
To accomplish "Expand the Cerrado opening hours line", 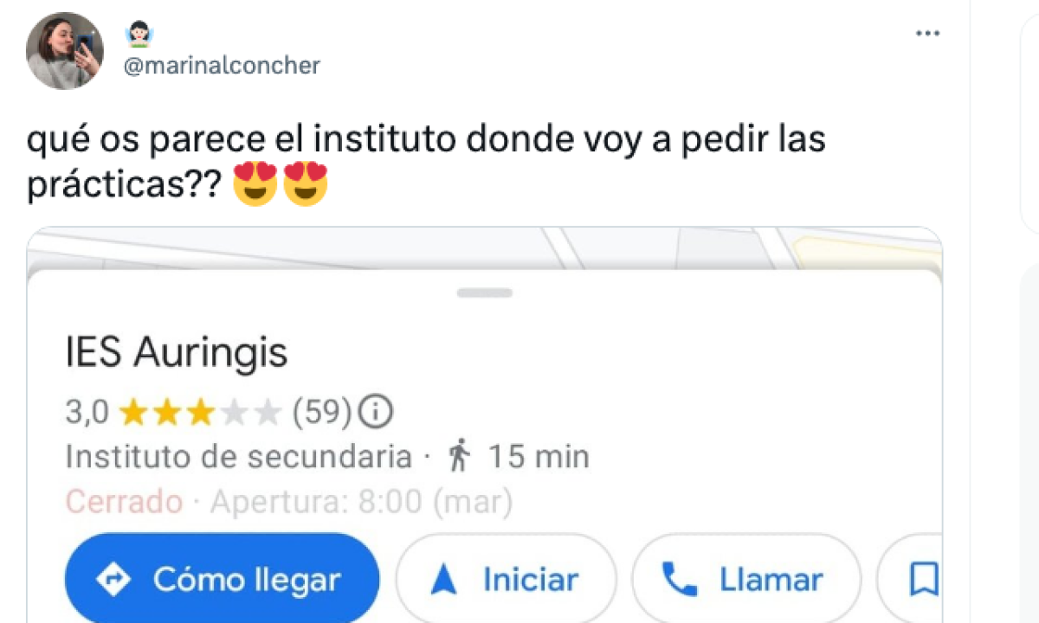I will tap(289, 501).
